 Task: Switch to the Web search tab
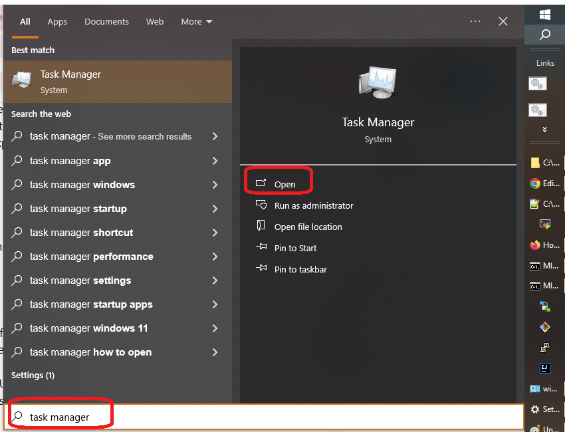click(155, 22)
